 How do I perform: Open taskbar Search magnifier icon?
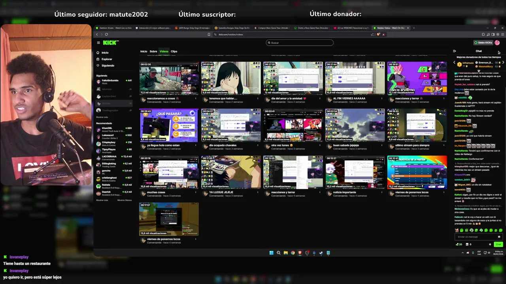point(278,253)
